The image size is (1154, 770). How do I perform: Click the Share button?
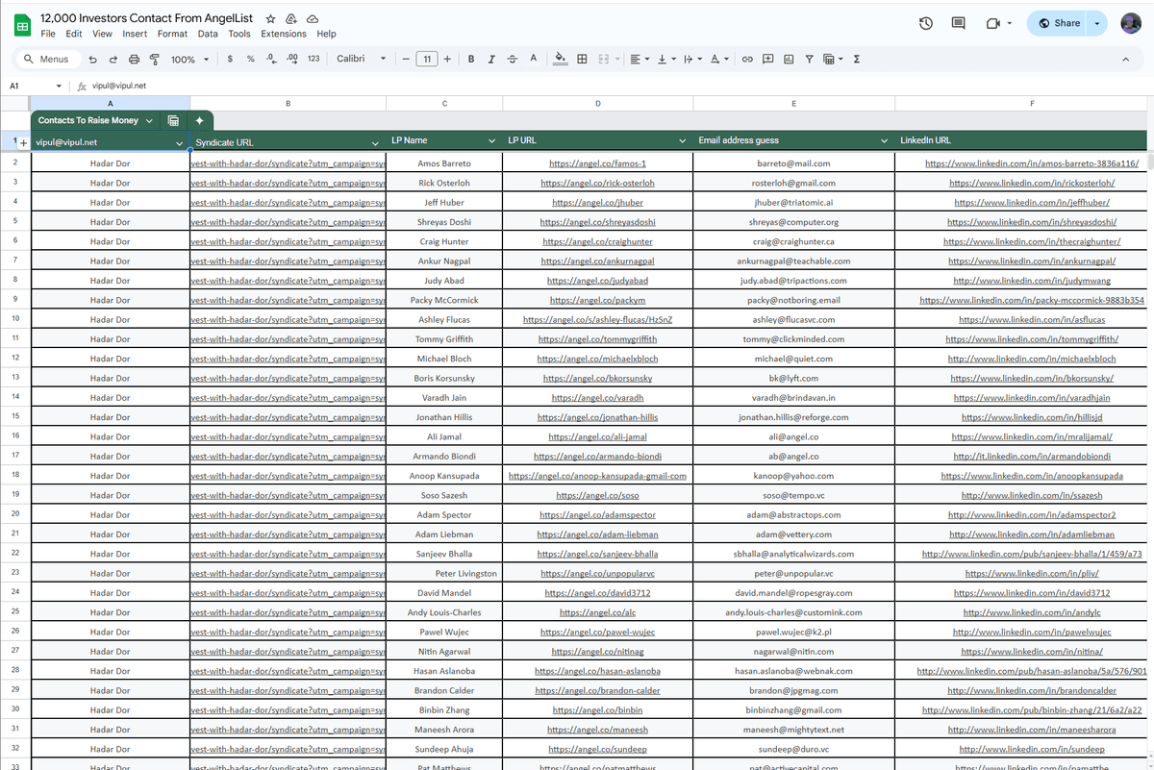tap(1057, 23)
